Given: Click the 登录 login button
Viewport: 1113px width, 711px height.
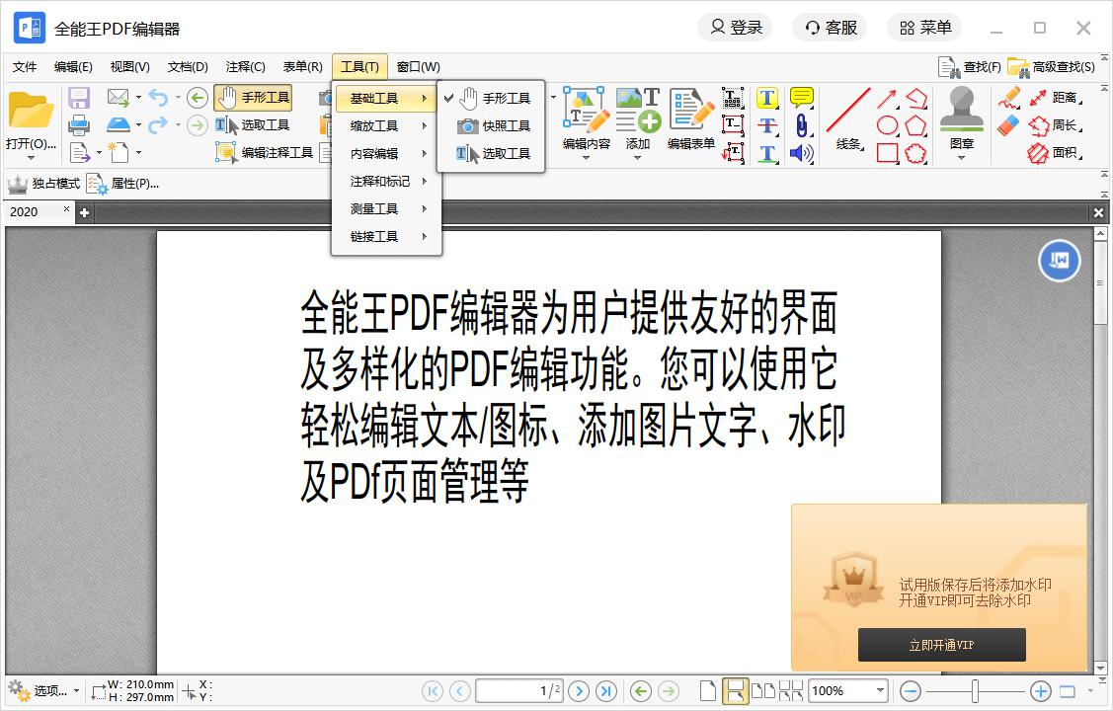Looking at the screenshot, I should [x=736, y=28].
